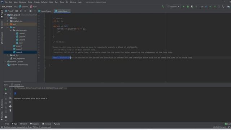This screenshot has height=130, width=231.
Task: Select Lesson3 class in project tree
Action: coord(18,49)
